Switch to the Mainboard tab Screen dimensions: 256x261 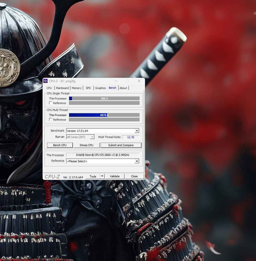(x=62, y=88)
